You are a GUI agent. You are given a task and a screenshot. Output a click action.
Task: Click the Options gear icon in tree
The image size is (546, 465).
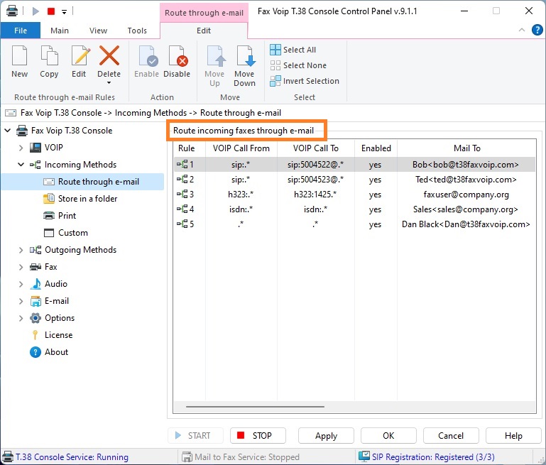click(x=36, y=318)
